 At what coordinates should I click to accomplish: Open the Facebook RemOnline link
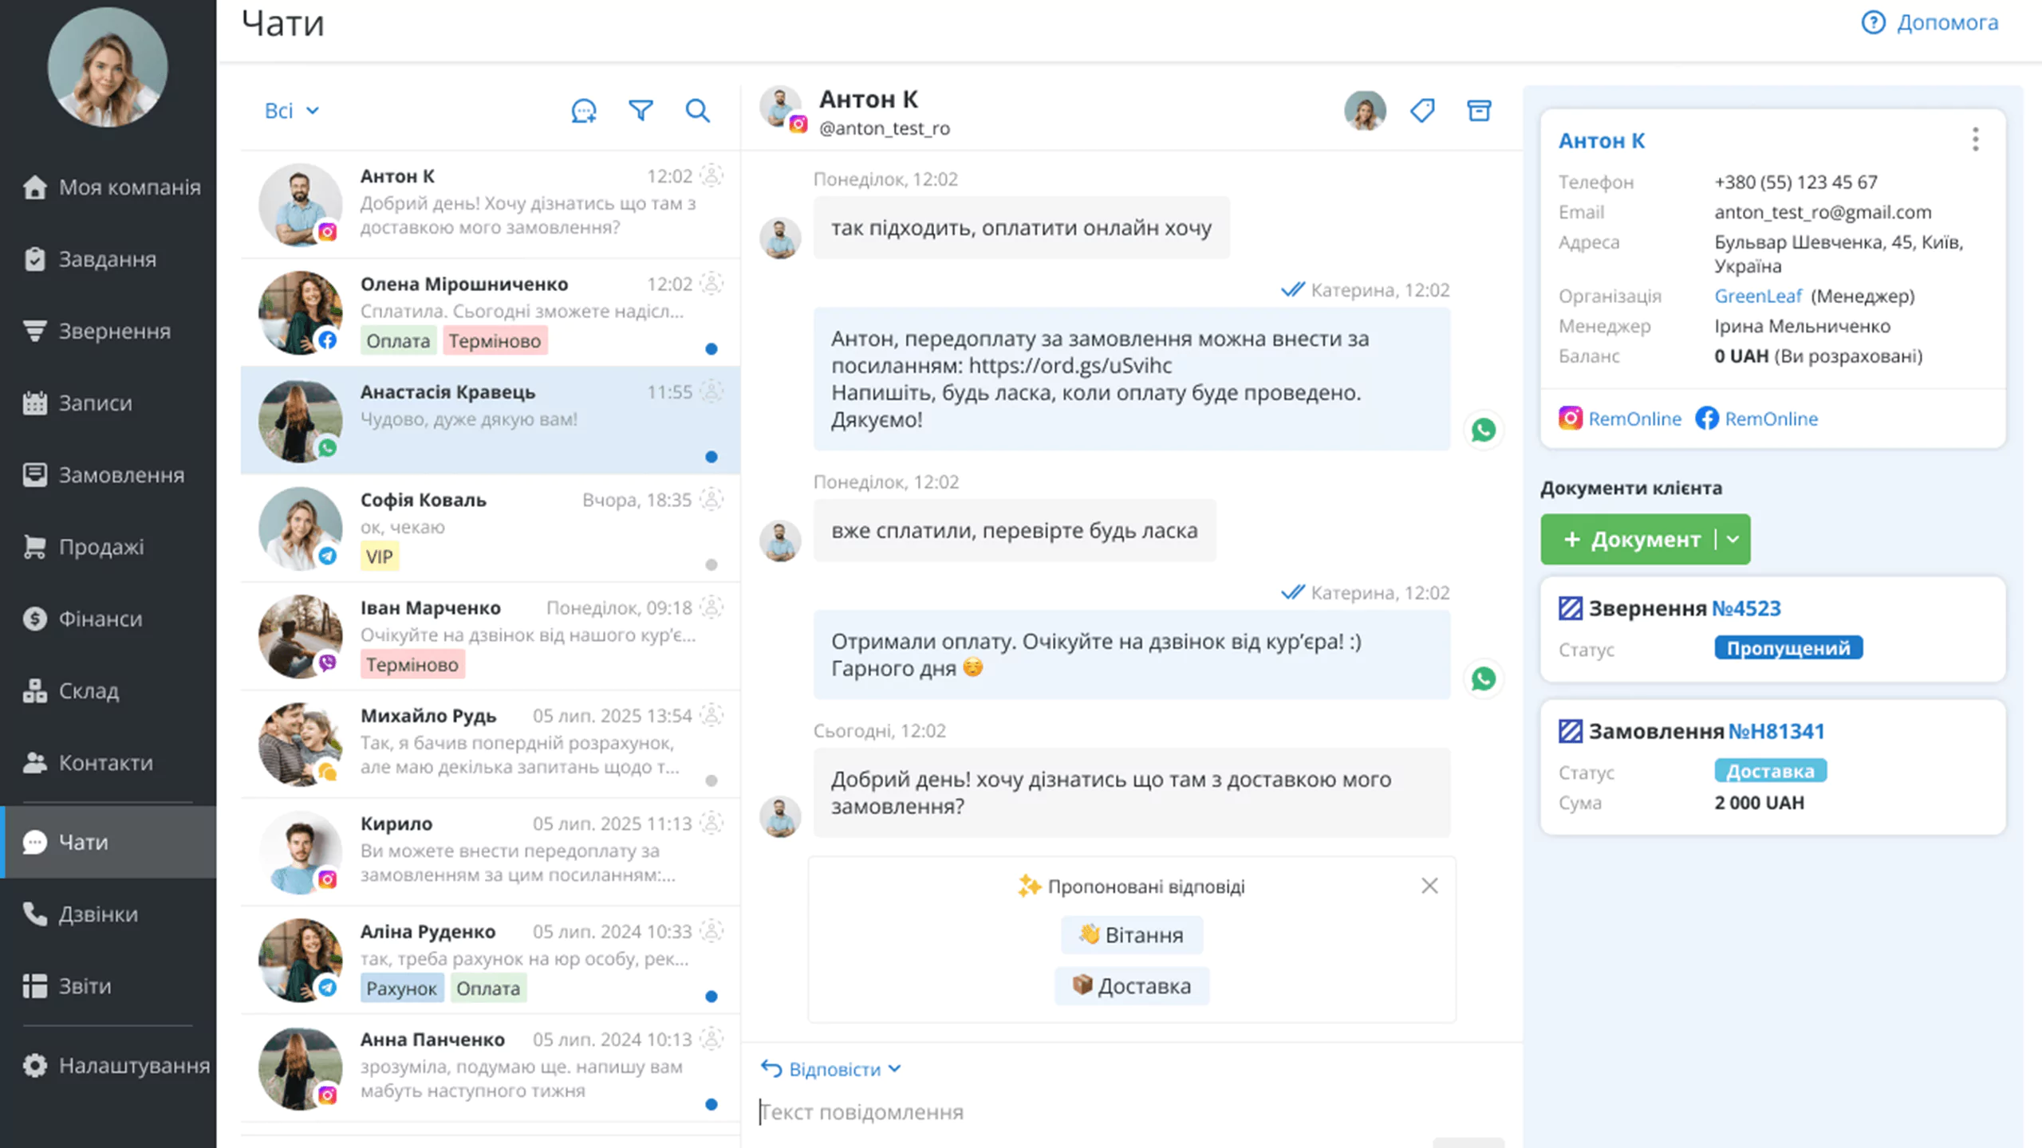(x=1756, y=419)
